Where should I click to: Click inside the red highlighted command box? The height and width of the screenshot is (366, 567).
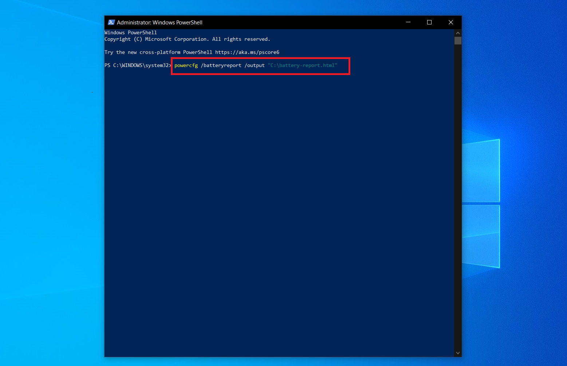pos(260,66)
